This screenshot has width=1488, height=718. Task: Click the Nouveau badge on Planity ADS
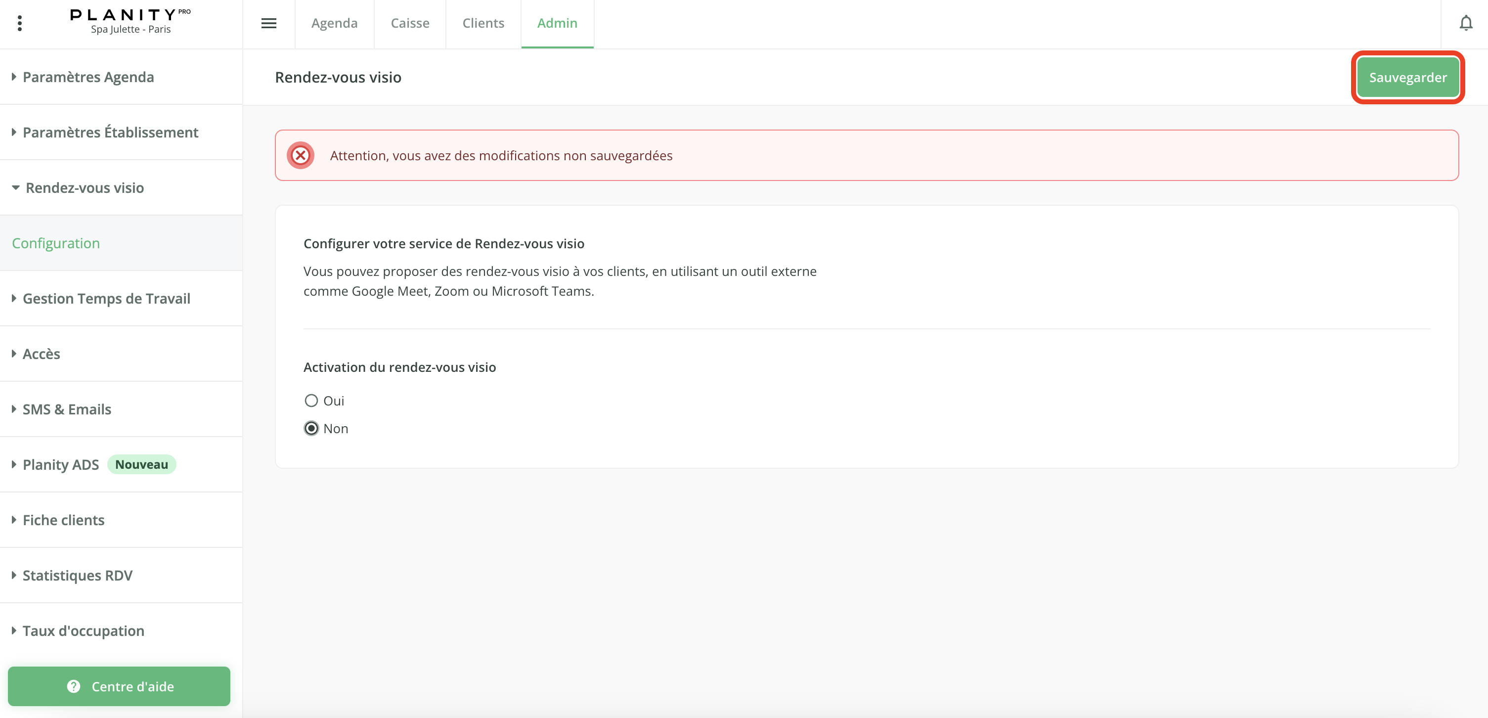coord(141,464)
